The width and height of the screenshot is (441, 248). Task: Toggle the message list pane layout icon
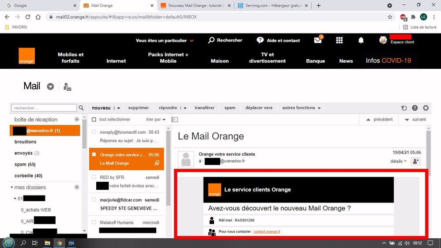coord(175,120)
